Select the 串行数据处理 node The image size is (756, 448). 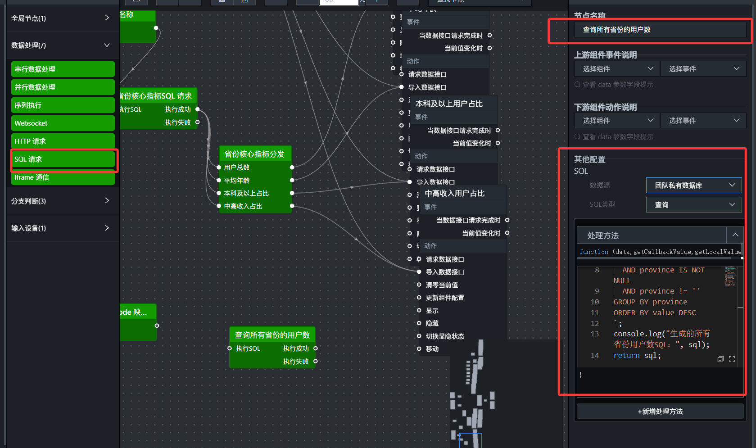(63, 69)
